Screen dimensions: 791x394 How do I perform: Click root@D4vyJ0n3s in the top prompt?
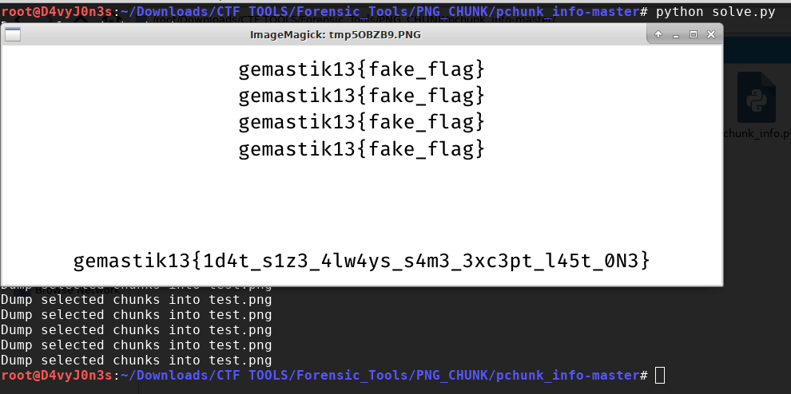coord(58,12)
